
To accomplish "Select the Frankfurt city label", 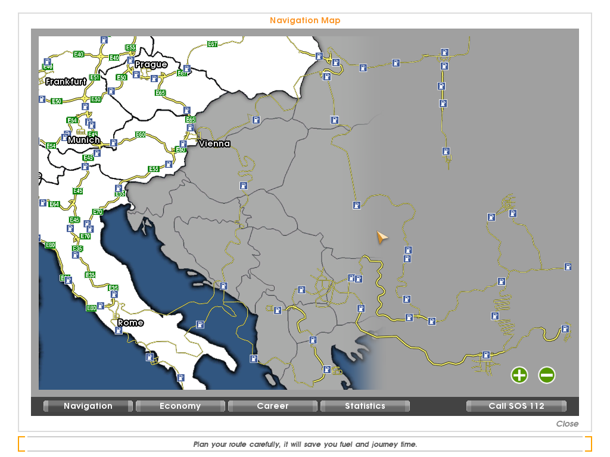I will point(66,82).
